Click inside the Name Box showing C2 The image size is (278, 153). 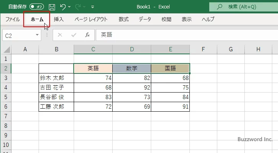point(18,35)
